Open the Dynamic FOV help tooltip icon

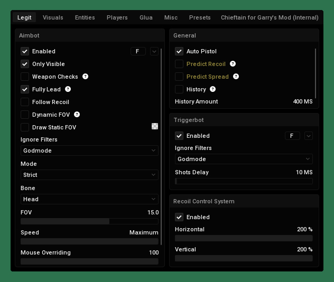click(x=77, y=115)
